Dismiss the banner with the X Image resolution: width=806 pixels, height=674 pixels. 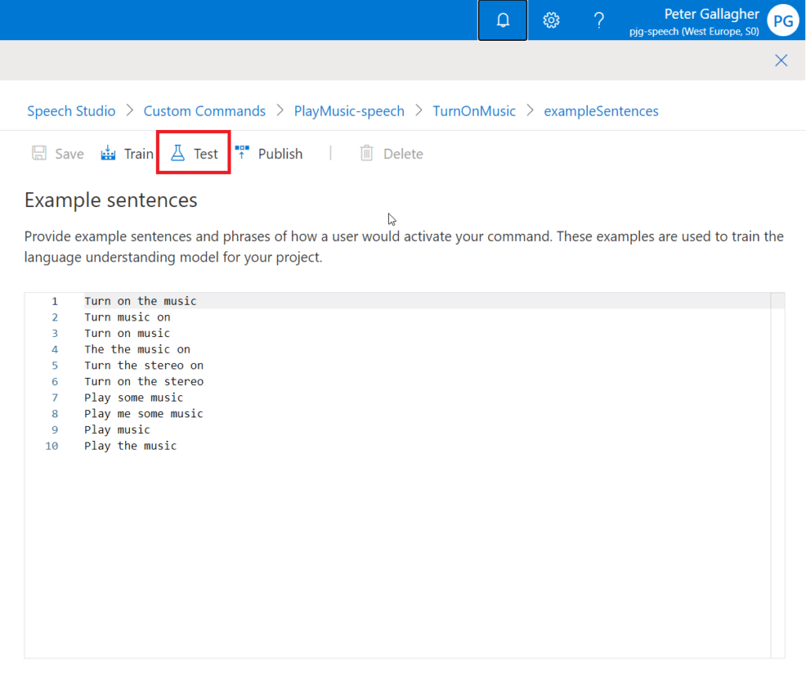pos(781,60)
